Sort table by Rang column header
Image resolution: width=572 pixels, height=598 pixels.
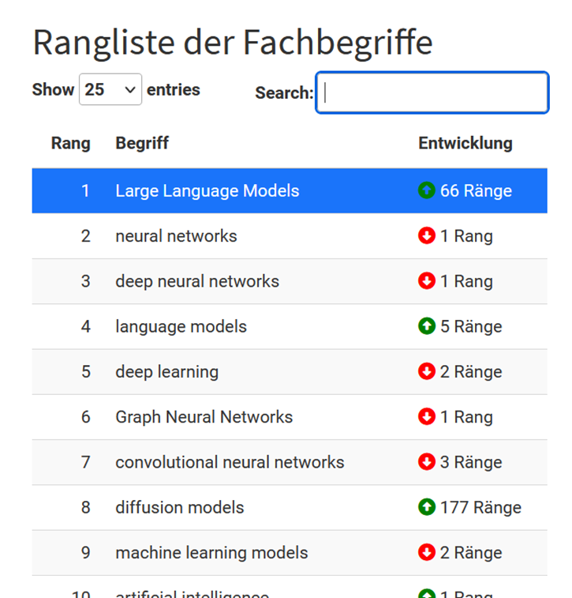70,144
